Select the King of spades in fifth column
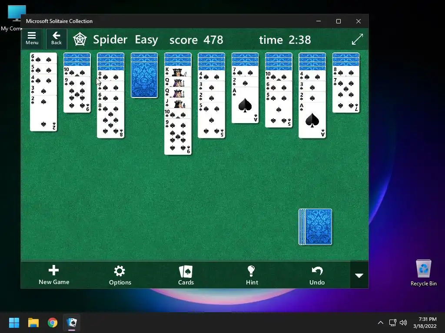 tap(178, 72)
